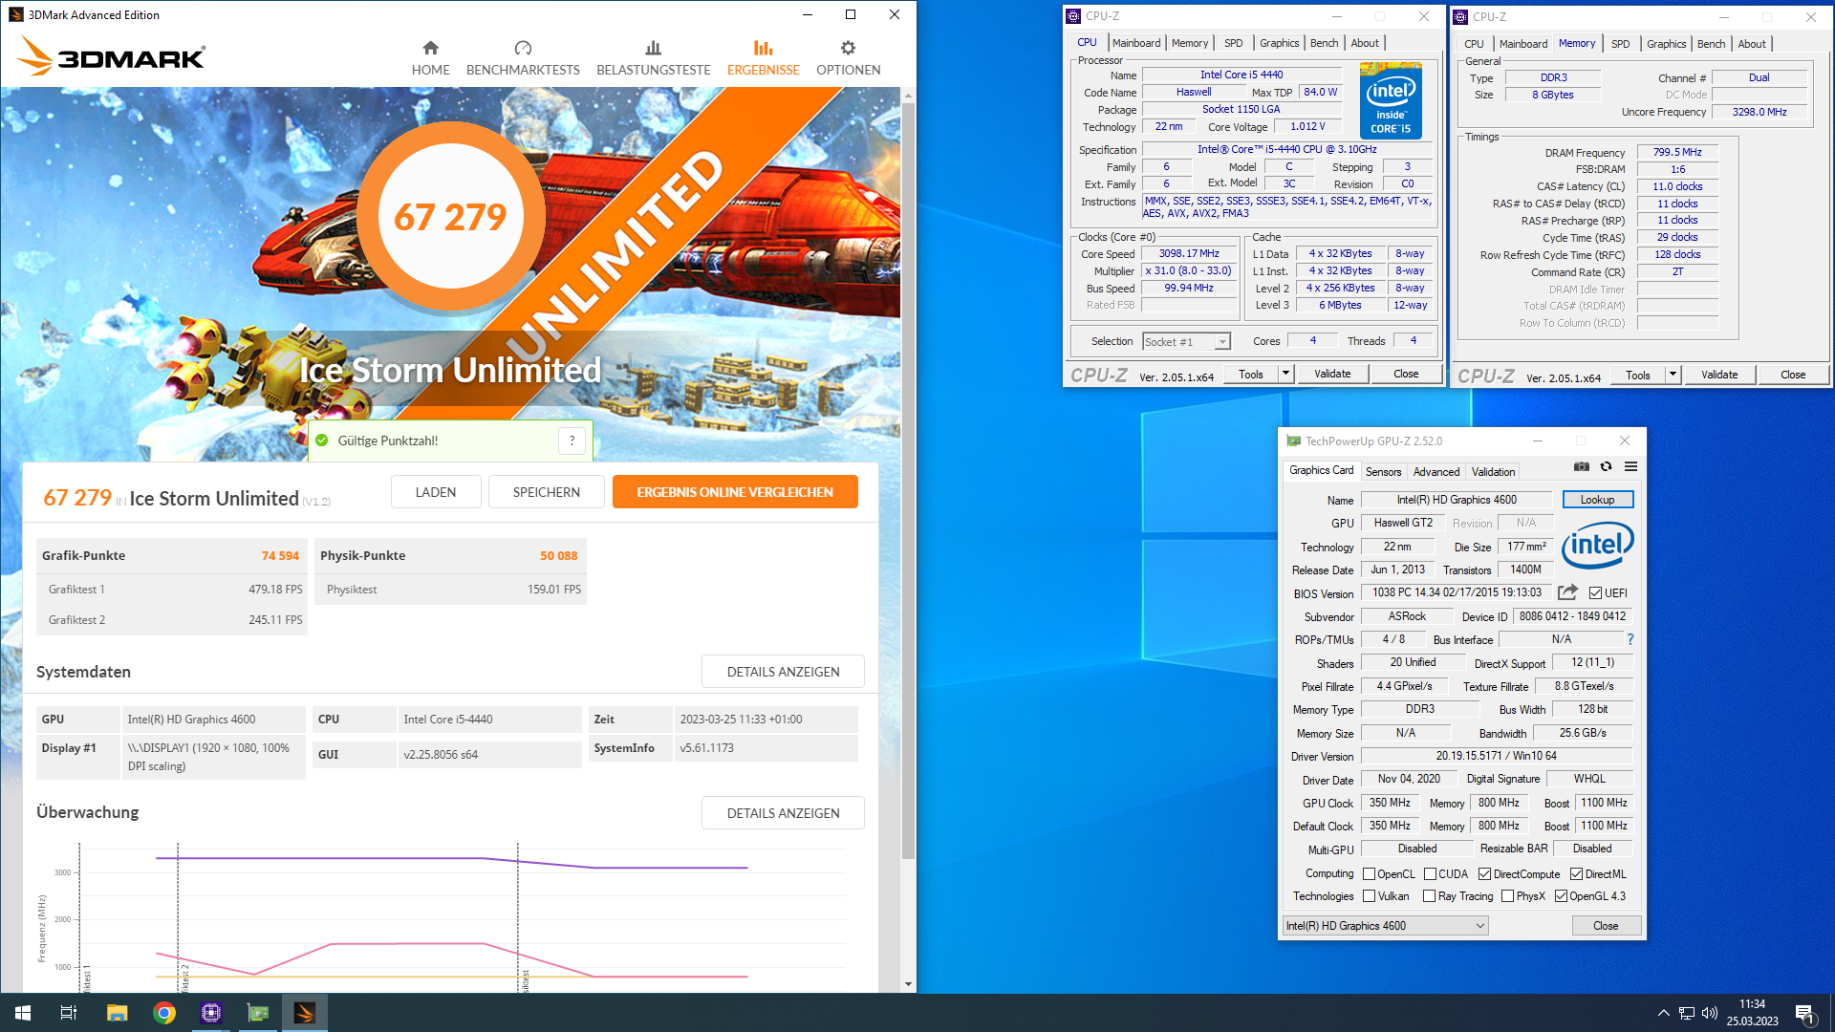Click the SPEICHERN button
The image size is (1835, 1032).
(547, 492)
